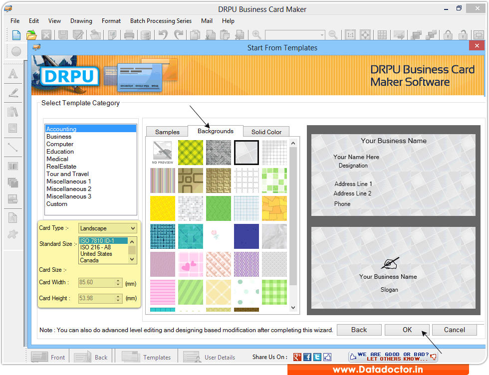Click the grid view toolbar icon
This screenshot has height=375, width=489.
click(382, 35)
